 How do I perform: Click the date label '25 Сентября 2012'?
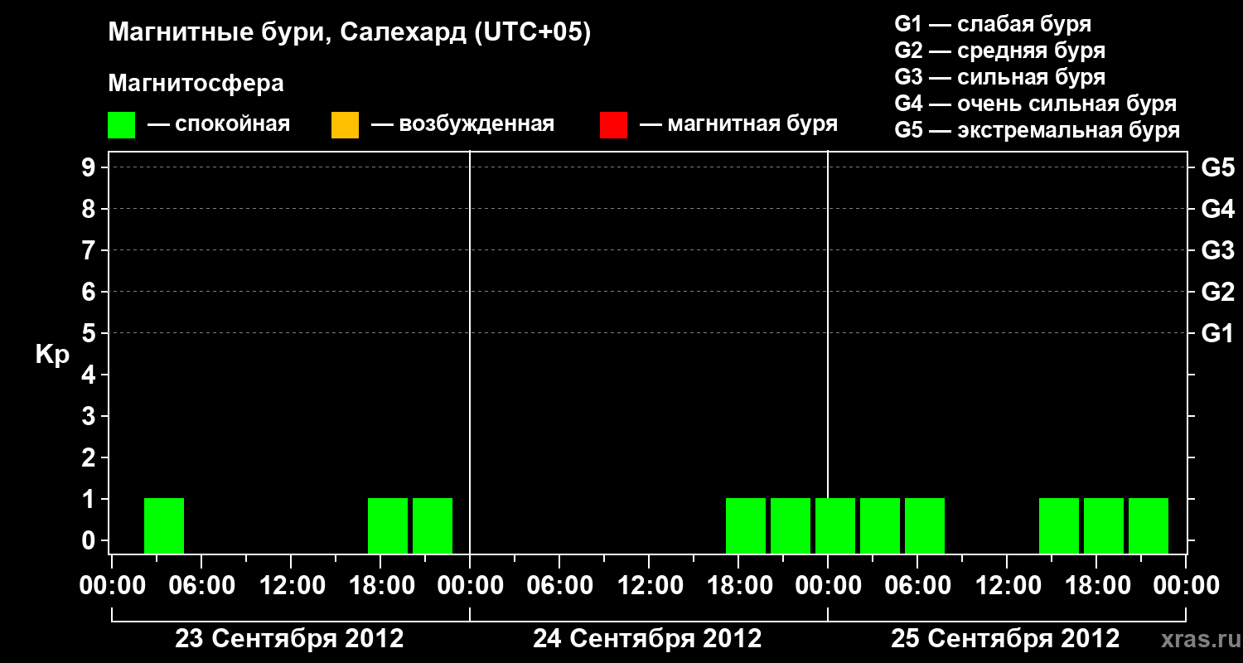coord(1005,639)
